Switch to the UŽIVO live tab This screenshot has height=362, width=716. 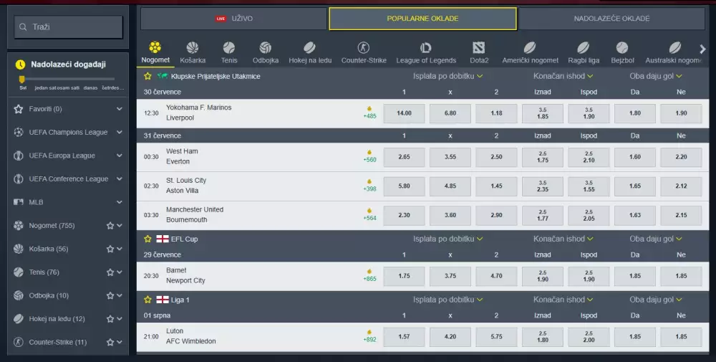233,19
